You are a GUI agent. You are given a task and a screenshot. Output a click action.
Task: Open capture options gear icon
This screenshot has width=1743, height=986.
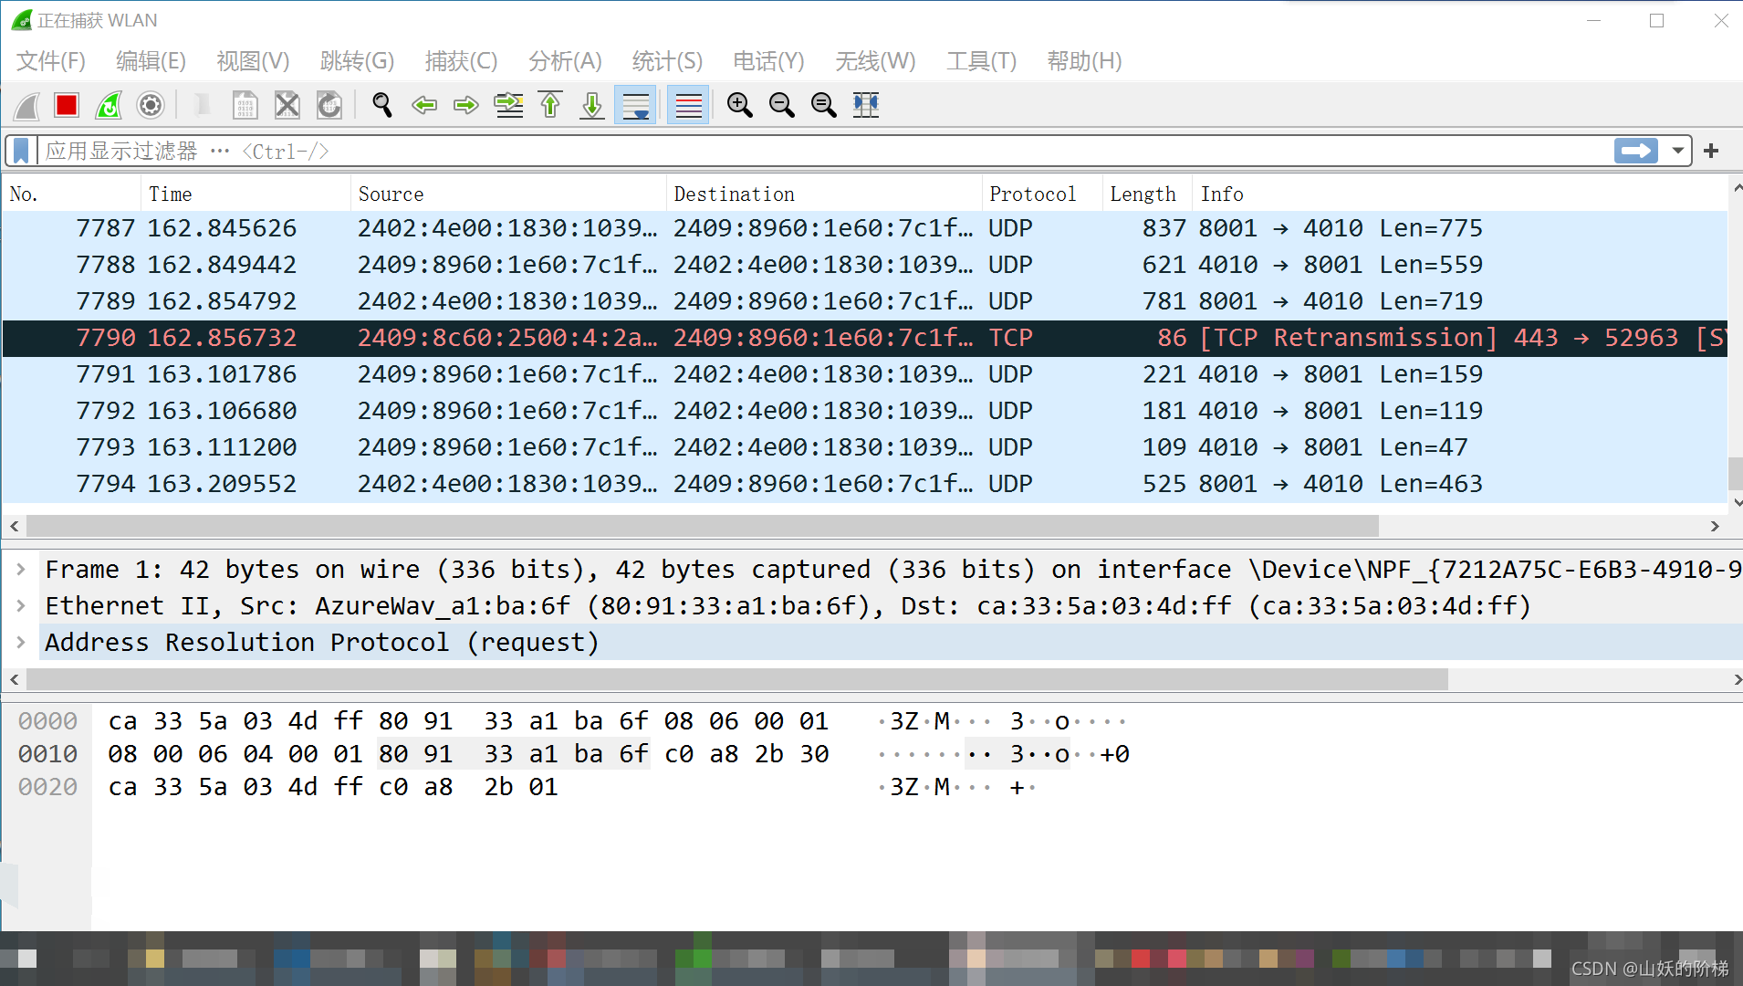(151, 106)
